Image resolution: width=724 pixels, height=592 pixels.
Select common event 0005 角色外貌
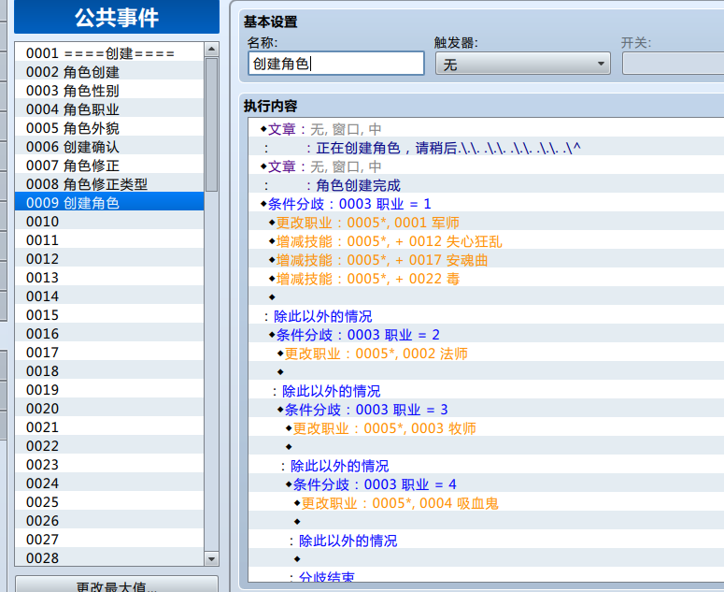(x=109, y=128)
